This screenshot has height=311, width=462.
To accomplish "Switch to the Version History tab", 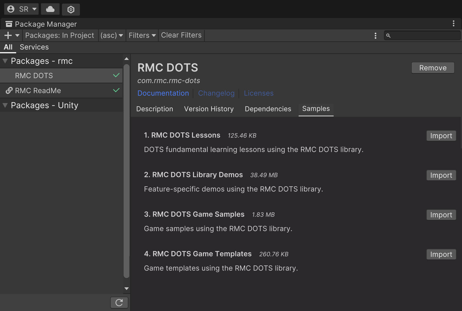I will (x=209, y=109).
